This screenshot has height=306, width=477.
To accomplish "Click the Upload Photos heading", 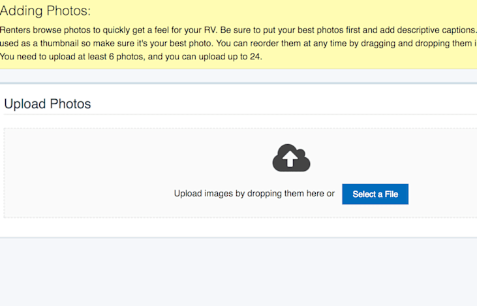I will click(48, 104).
